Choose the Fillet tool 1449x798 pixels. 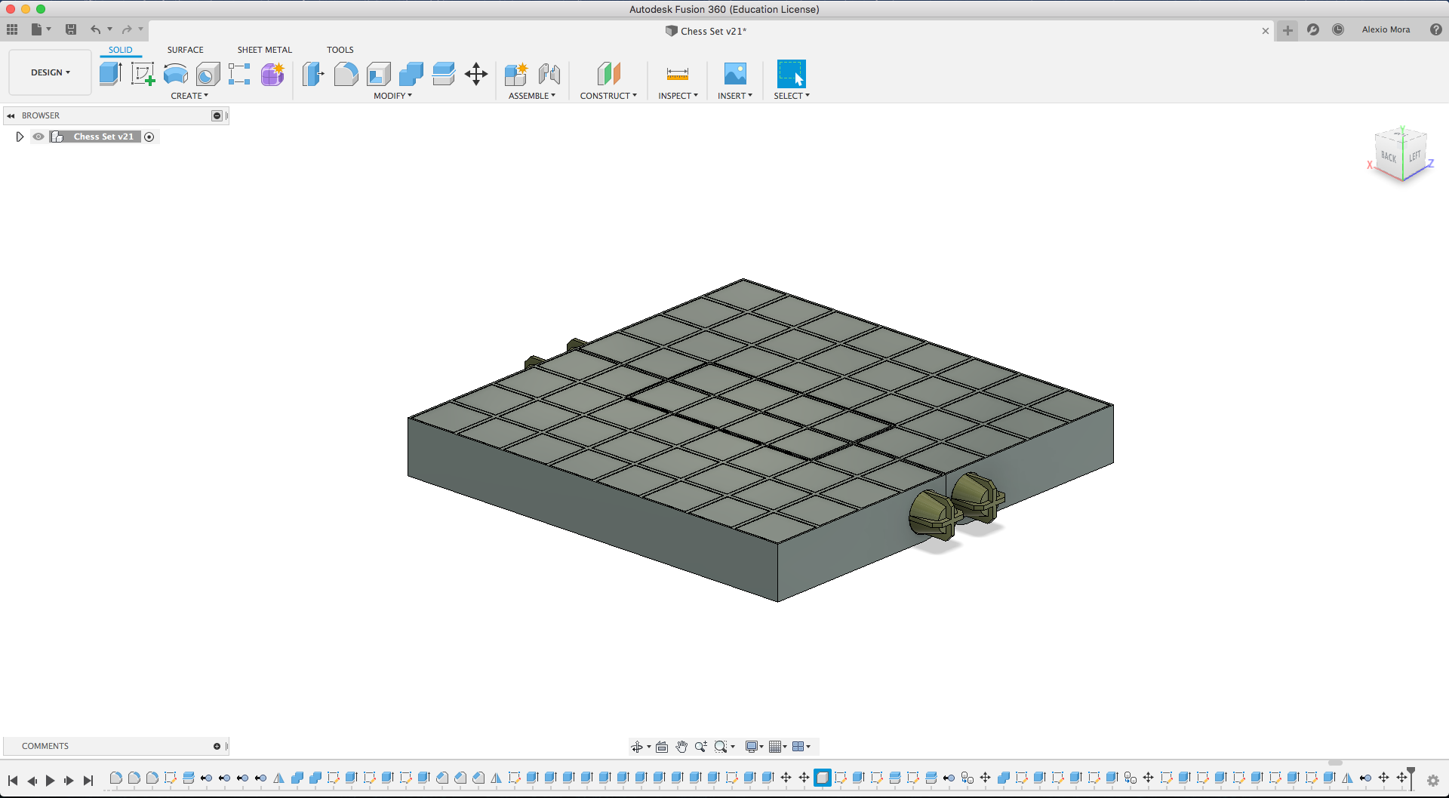(x=346, y=74)
